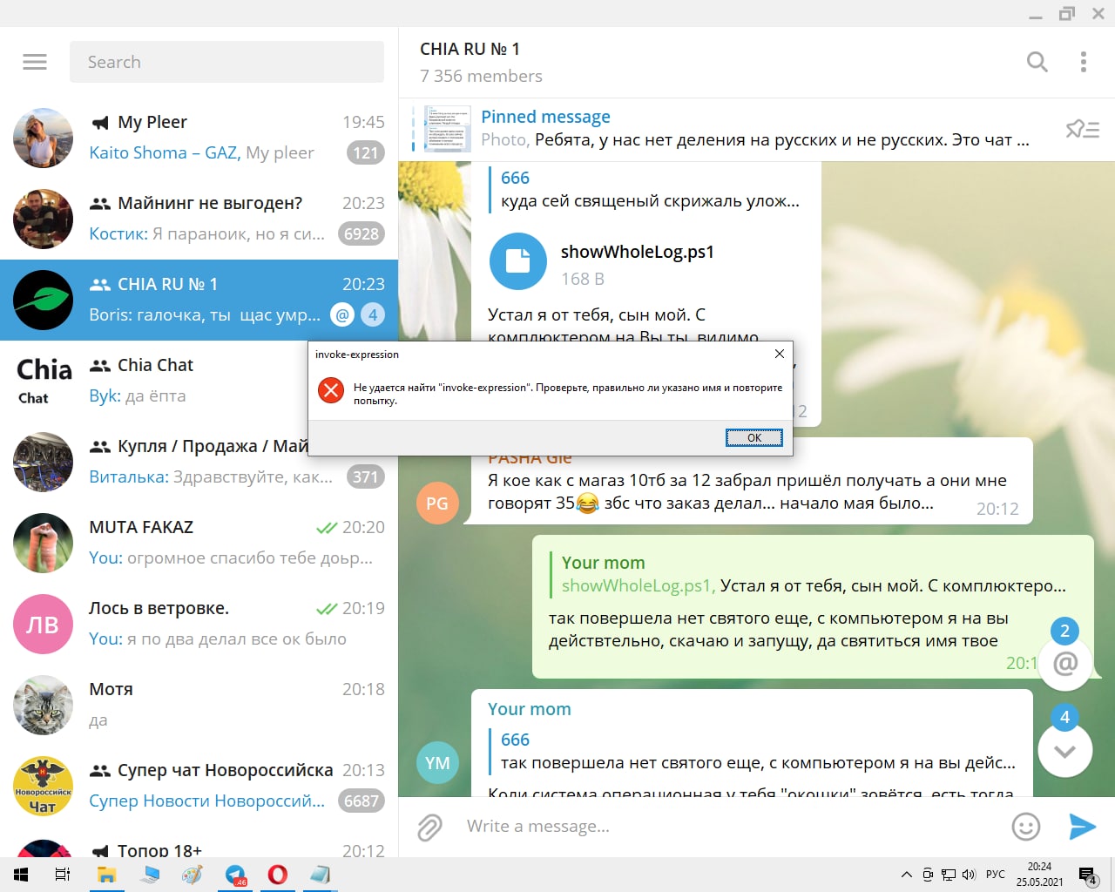Open volume control in system tray
The image size is (1115, 892).
point(969,875)
